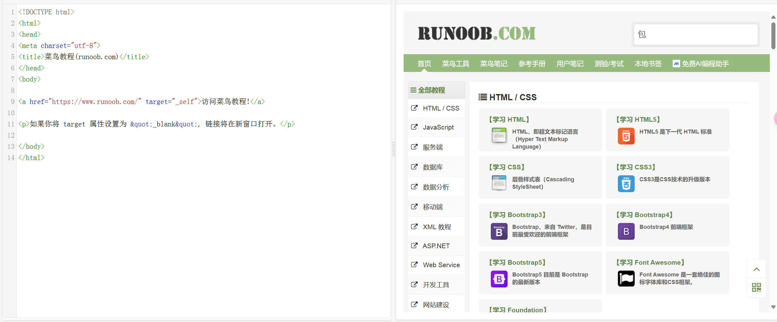The width and height of the screenshot is (777, 322).
Task: Click description 'CSS3是CSS技术的升级版本'
Action: (675, 179)
